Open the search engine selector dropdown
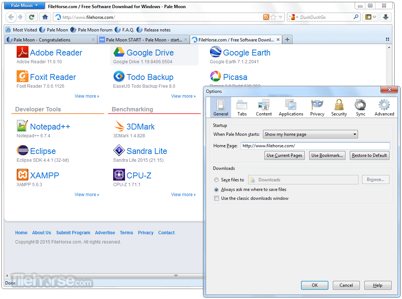 pyautogui.click(x=294, y=17)
